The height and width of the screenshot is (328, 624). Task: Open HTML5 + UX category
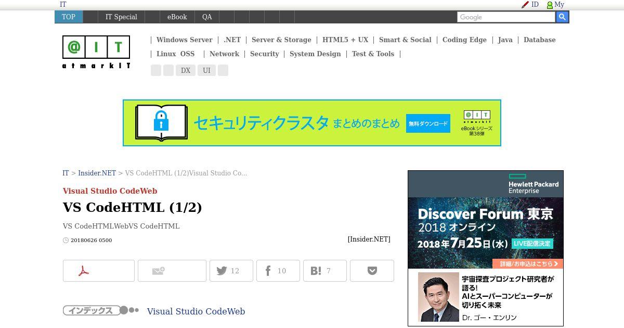(345, 40)
